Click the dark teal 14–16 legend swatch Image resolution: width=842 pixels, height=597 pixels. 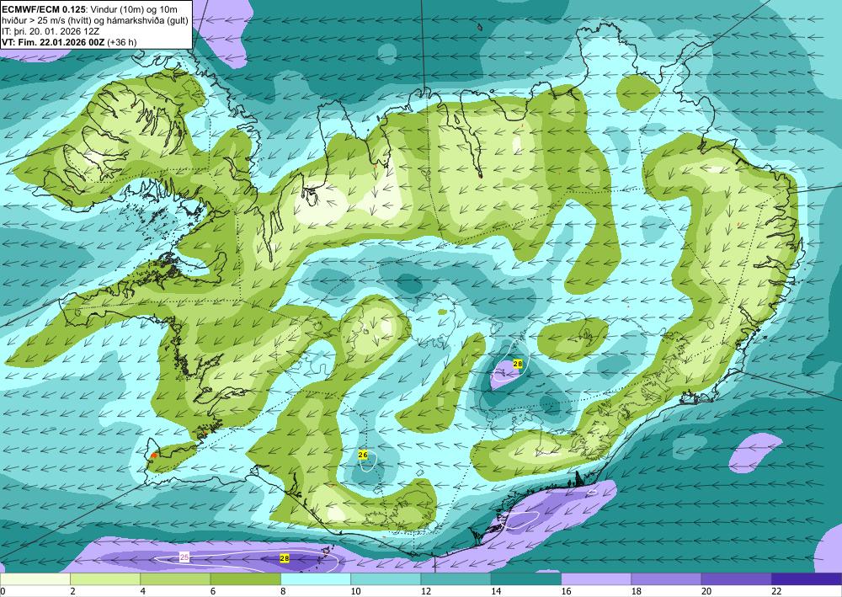[x=526, y=579]
